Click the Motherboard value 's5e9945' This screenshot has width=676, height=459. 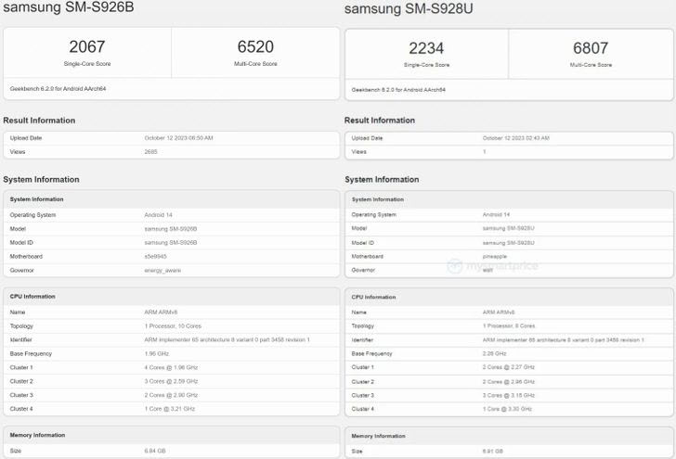click(x=156, y=256)
